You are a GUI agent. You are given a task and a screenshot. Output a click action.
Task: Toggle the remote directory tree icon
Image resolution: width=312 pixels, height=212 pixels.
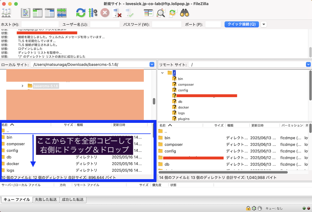point(50,13)
